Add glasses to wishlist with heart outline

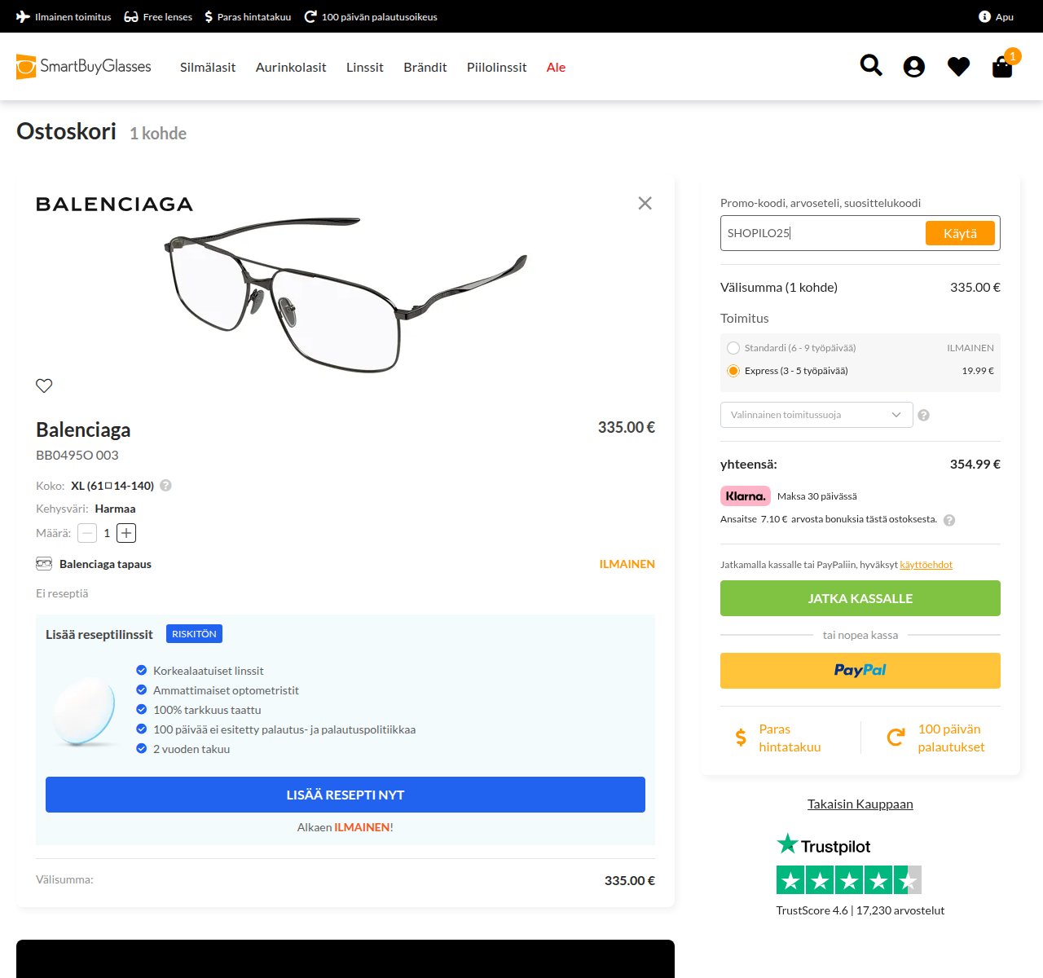44,385
